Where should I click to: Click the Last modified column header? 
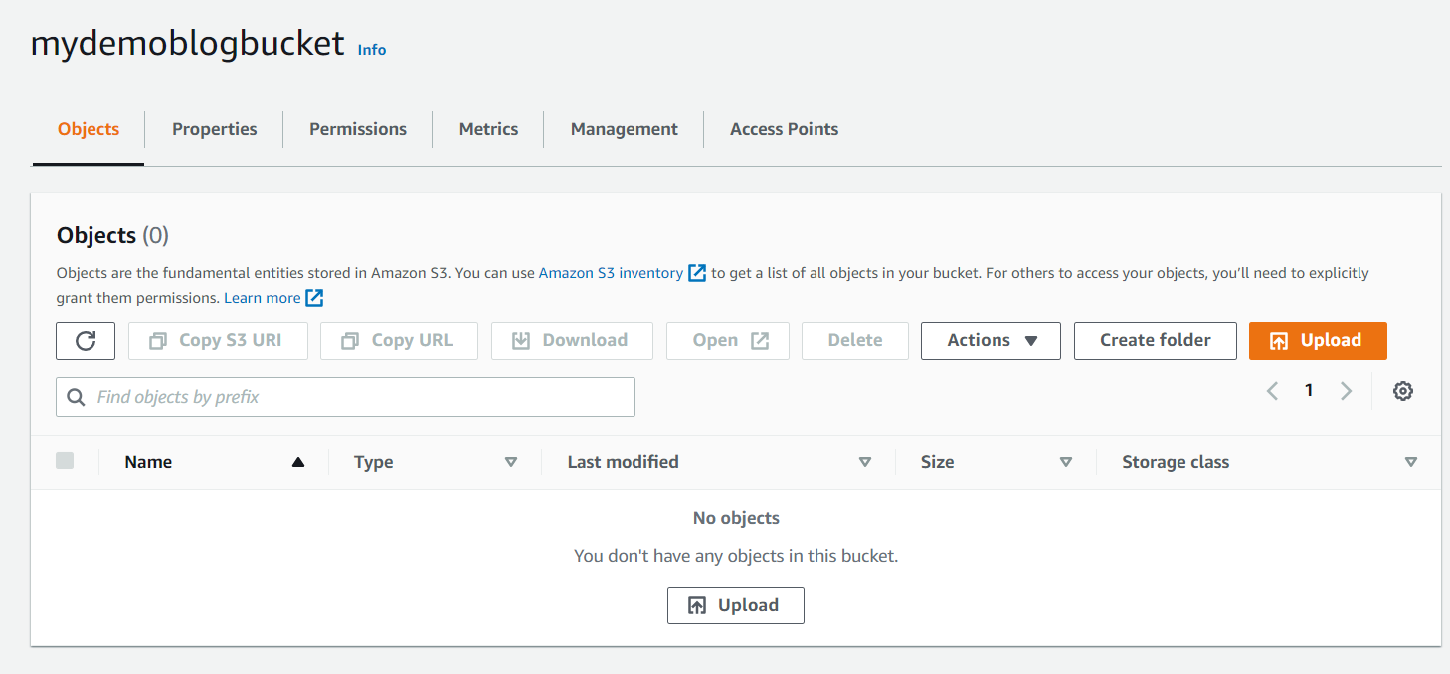tap(623, 462)
